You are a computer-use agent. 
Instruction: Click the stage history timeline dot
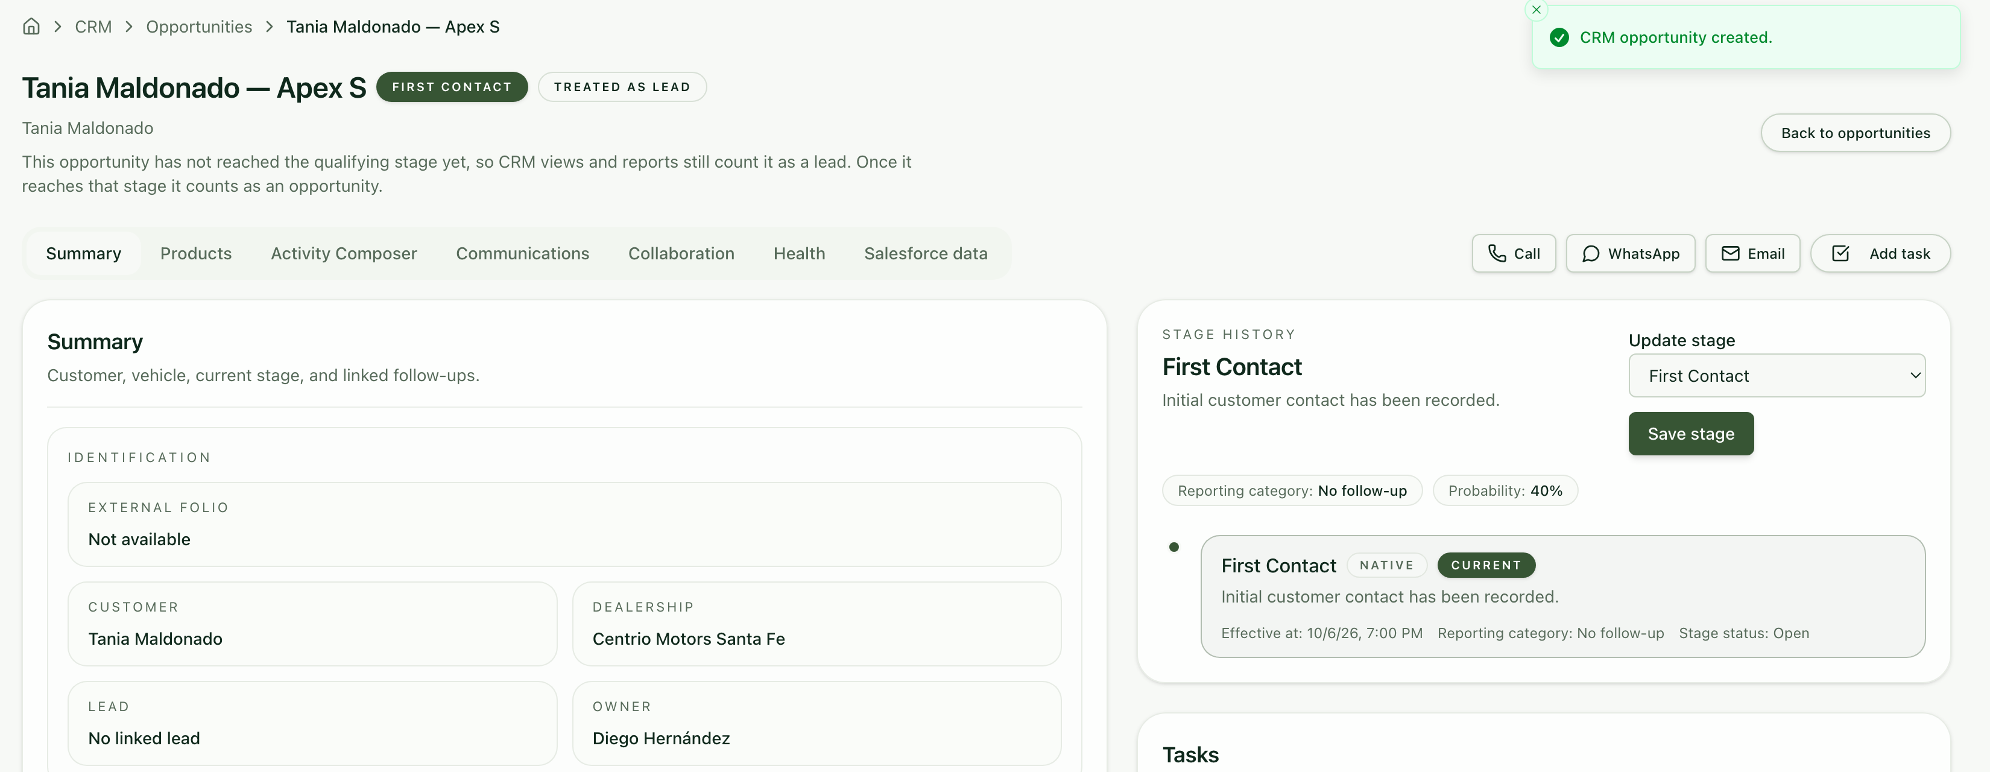pos(1173,547)
